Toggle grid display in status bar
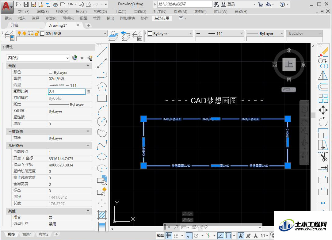The image size is (332, 240). click(x=169, y=235)
